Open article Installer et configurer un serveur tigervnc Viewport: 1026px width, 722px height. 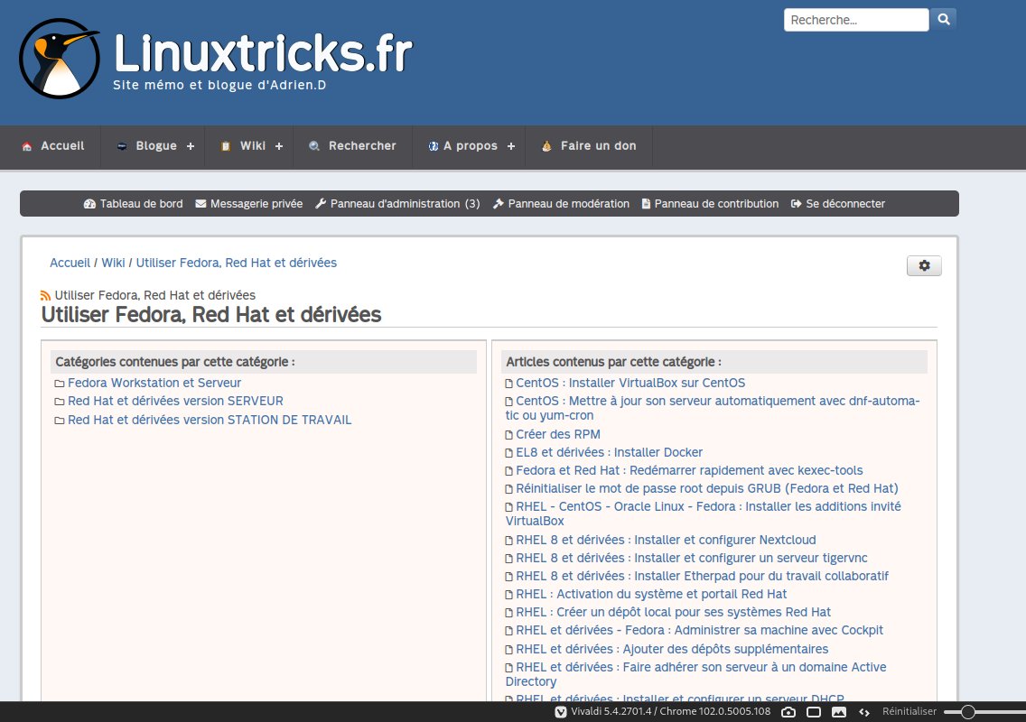[692, 558]
